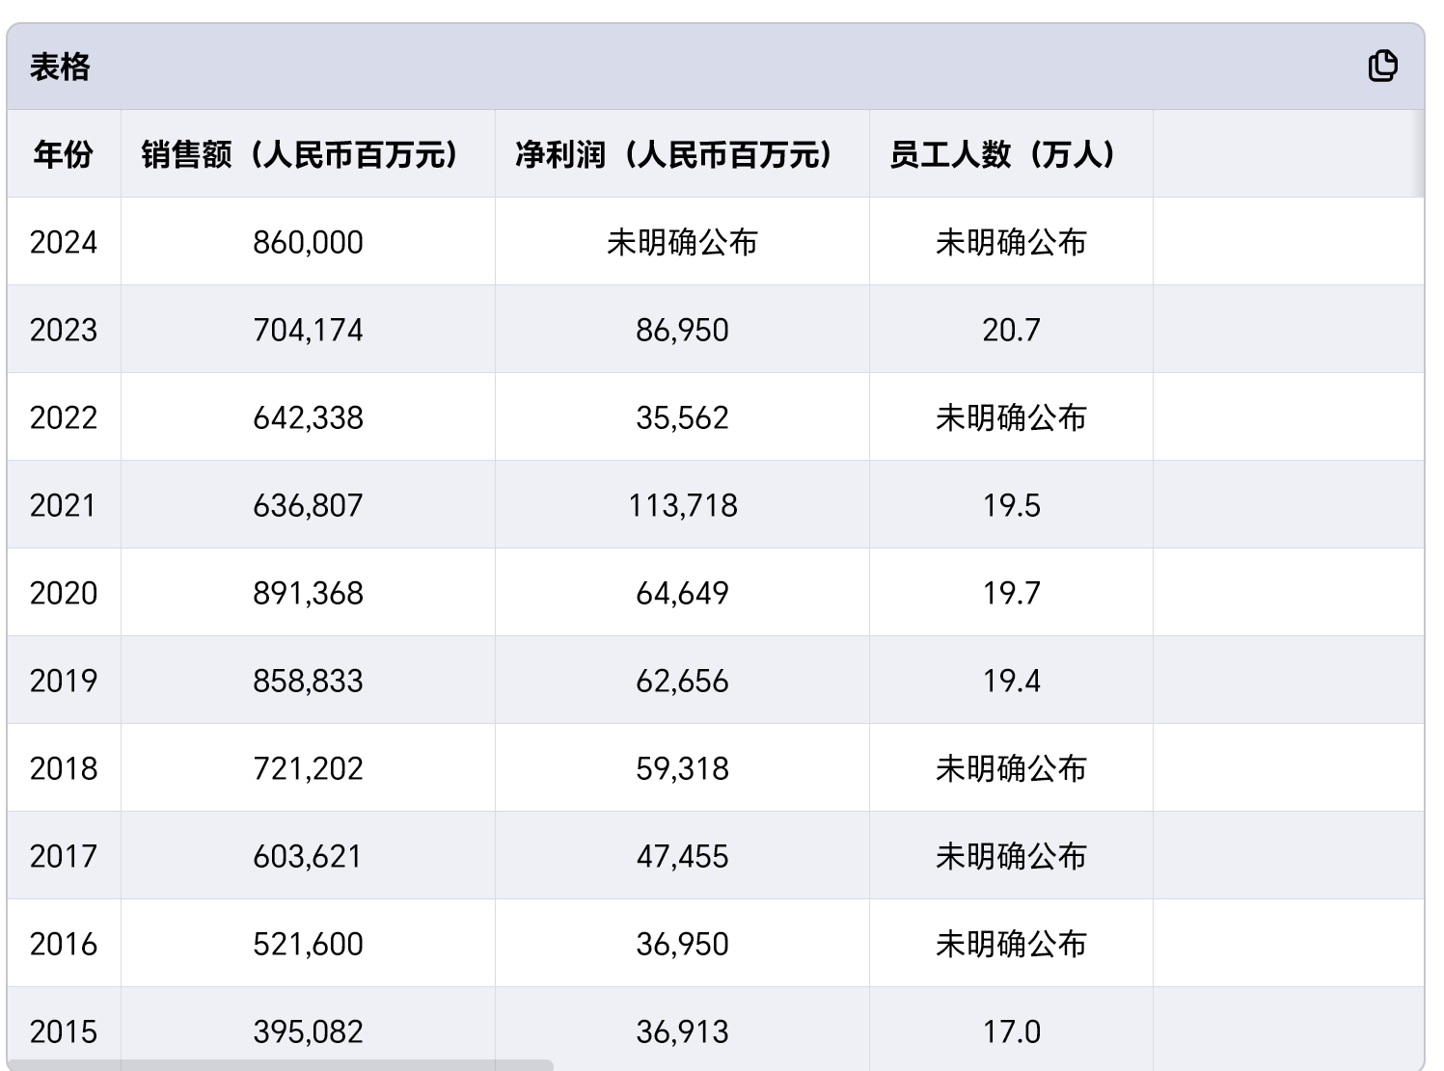The image size is (1444, 1071).
Task: Click the 395,082 sales value
Action: [308, 1031]
